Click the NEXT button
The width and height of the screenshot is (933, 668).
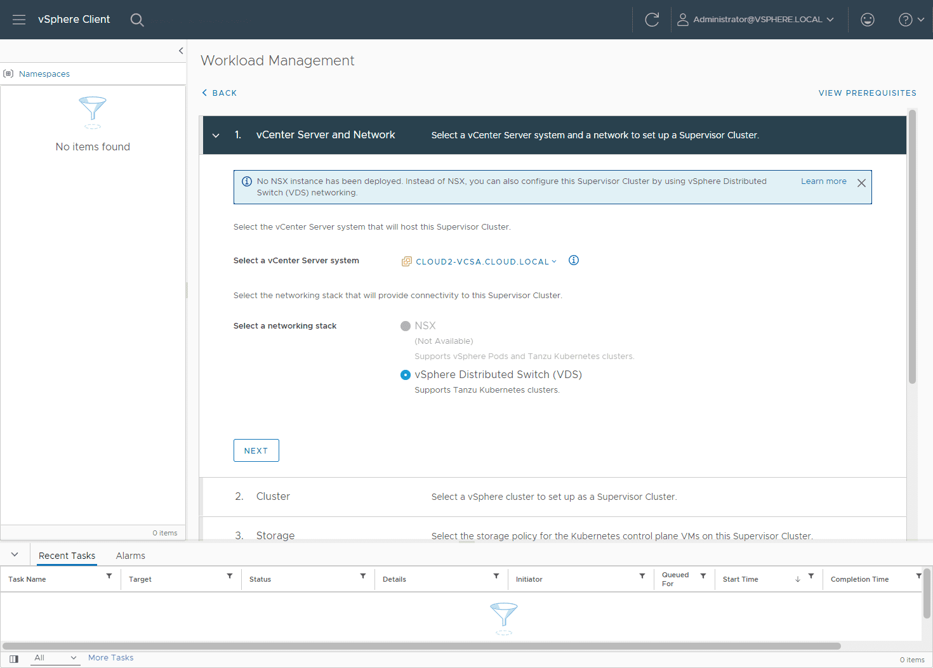[256, 450]
